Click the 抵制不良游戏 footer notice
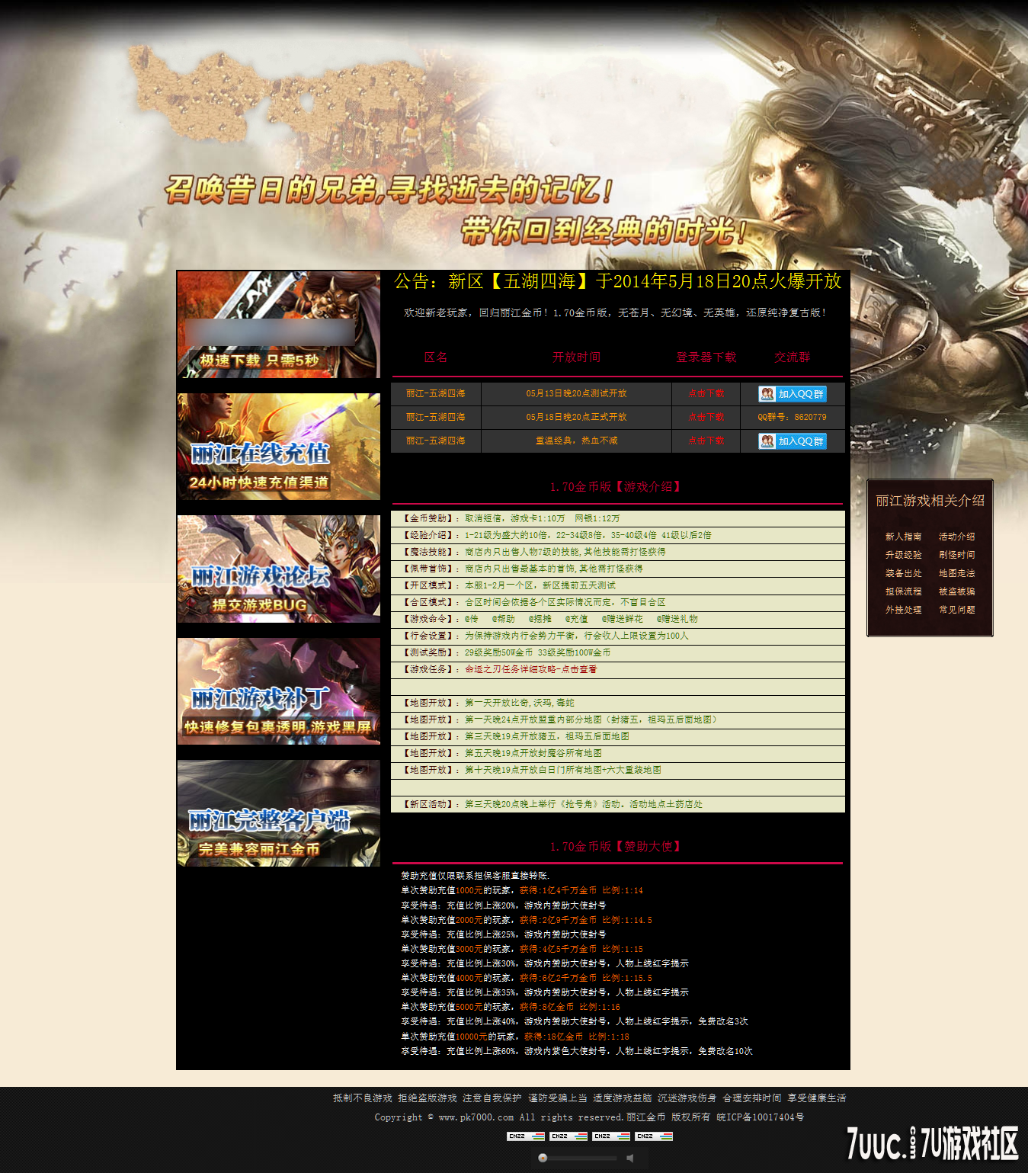The image size is (1028, 1173). [x=363, y=1098]
